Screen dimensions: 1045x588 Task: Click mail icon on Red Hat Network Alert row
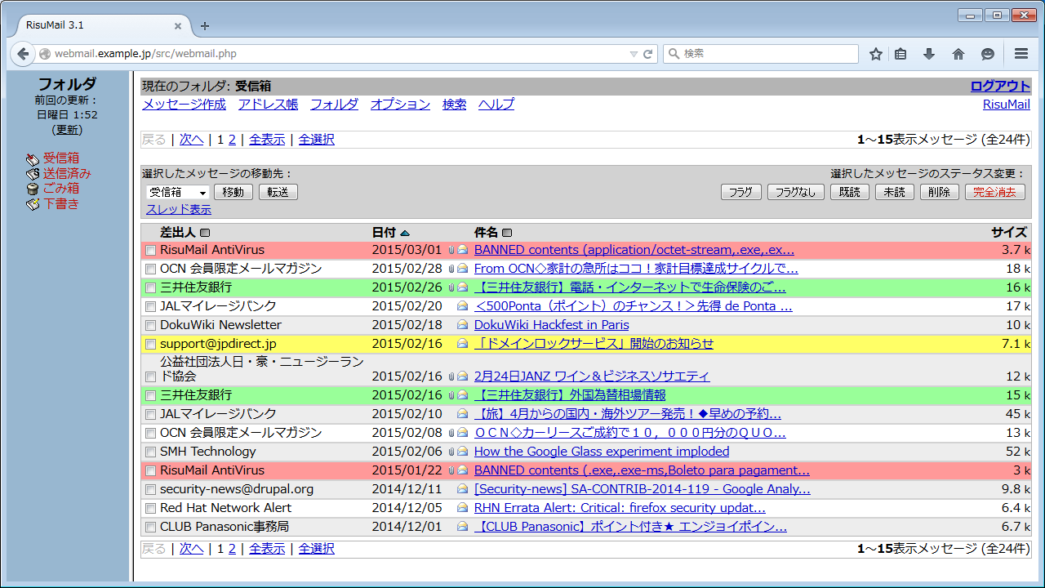[x=462, y=508]
